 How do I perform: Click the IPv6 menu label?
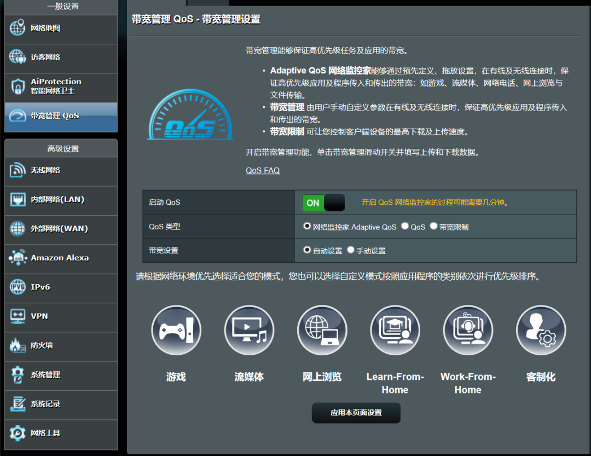point(40,287)
